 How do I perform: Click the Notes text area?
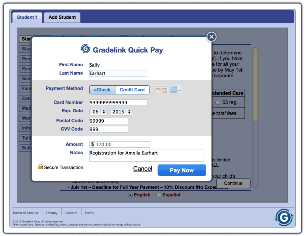[x=147, y=156]
